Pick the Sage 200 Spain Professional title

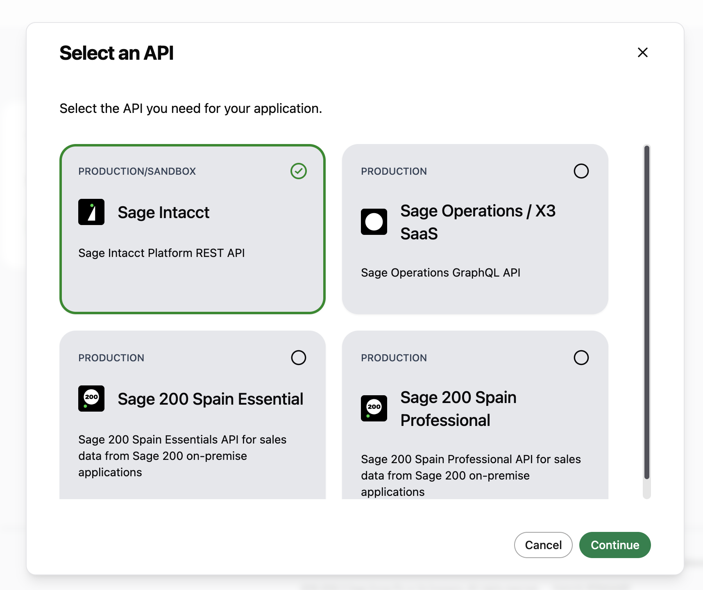[458, 409]
